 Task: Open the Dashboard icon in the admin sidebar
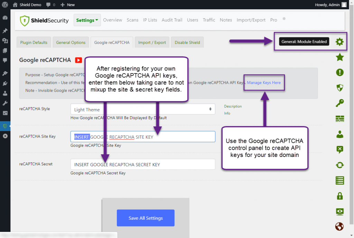click(x=5, y=18)
